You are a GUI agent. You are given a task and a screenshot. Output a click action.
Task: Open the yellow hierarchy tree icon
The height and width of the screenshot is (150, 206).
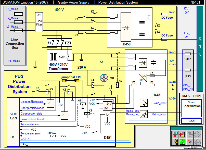(x=175, y=142)
